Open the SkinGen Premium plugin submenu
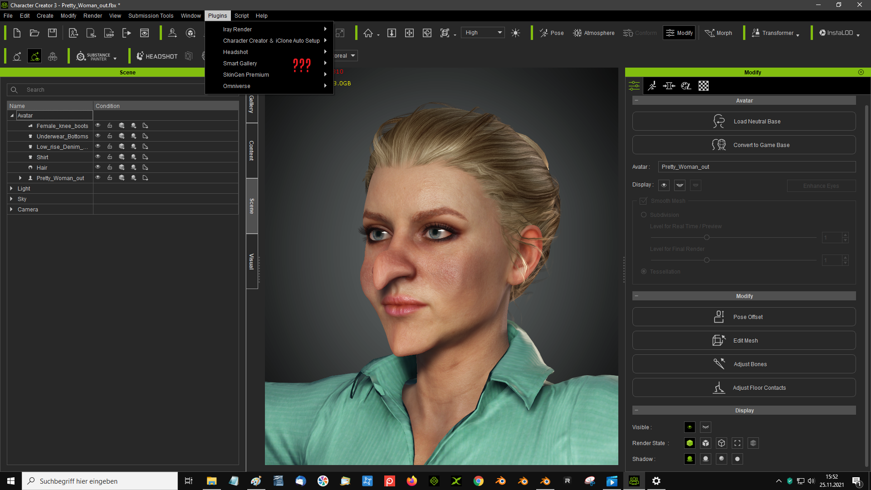 246,74
